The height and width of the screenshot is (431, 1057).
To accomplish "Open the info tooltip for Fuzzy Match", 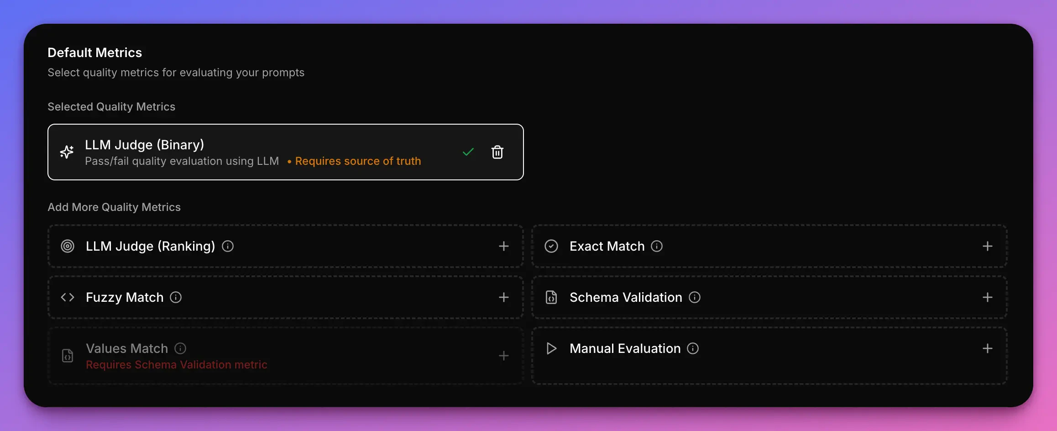I will pos(175,297).
